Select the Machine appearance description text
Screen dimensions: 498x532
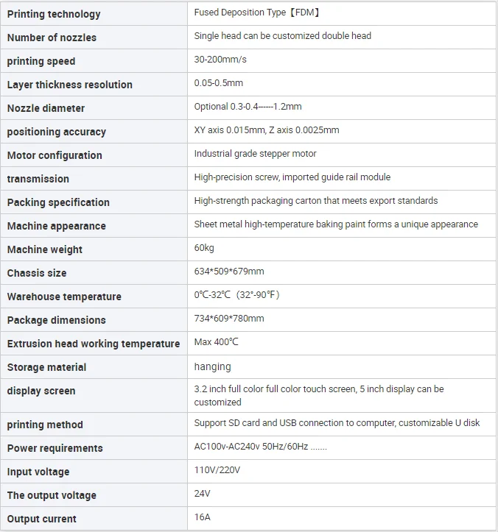336,224
